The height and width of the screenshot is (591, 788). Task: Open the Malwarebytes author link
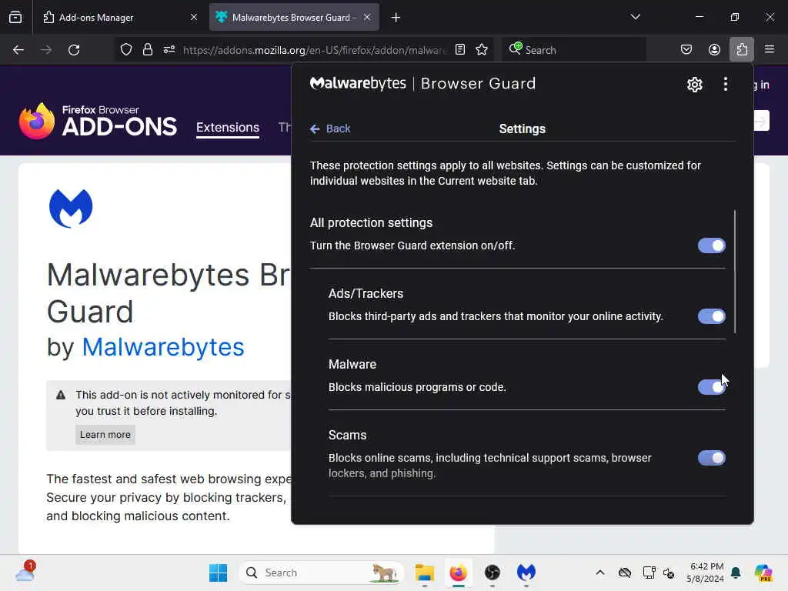163,347
